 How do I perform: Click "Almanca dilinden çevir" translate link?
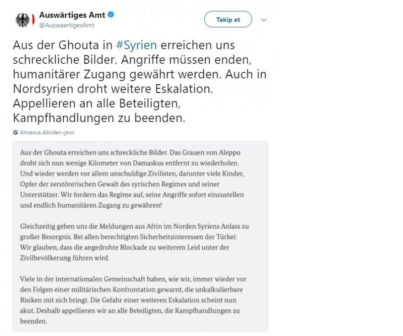[47, 132]
